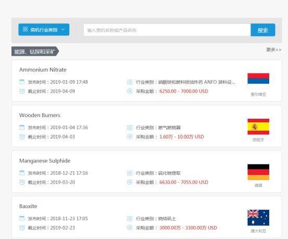Image resolution: width=288 pixels, height=239 pixels.
Task: Click purchase amount icon in Bauxite row
Action: point(130,228)
